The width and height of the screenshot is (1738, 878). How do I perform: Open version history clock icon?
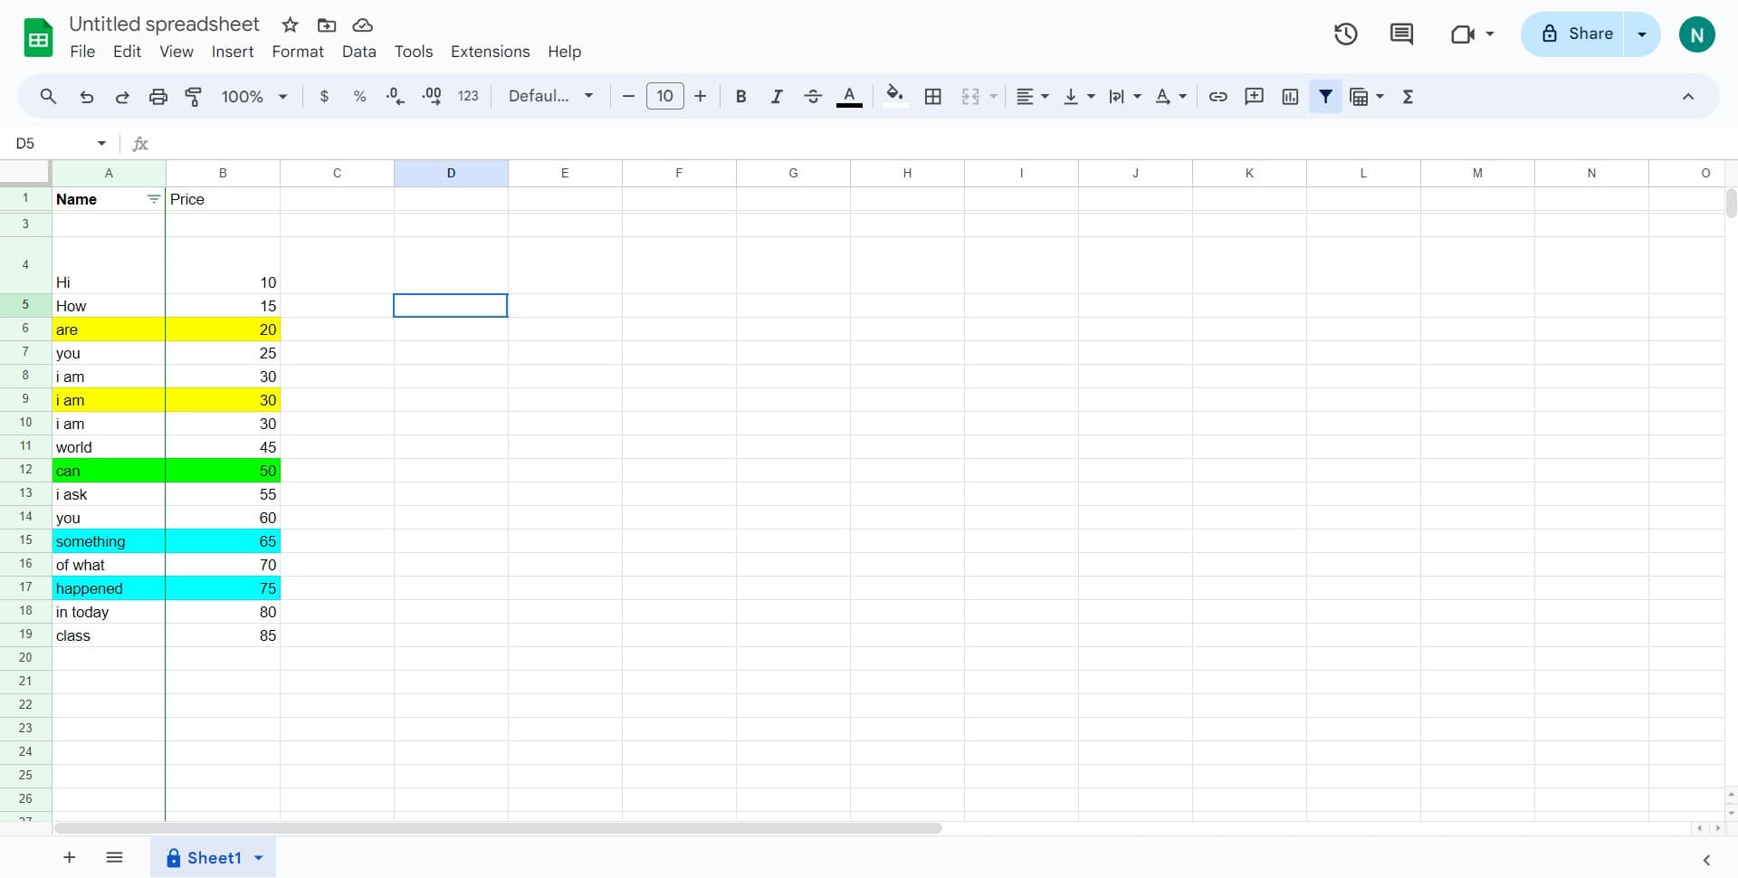pyautogui.click(x=1345, y=34)
